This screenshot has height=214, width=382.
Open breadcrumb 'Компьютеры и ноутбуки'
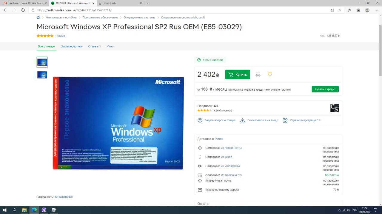61,18
